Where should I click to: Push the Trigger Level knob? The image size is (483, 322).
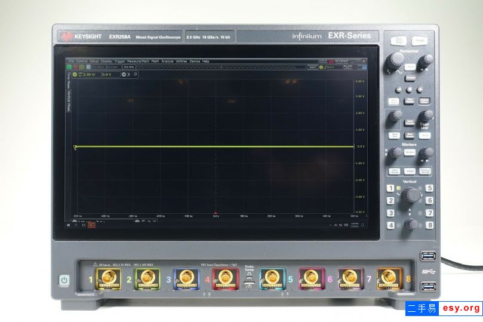(426, 116)
